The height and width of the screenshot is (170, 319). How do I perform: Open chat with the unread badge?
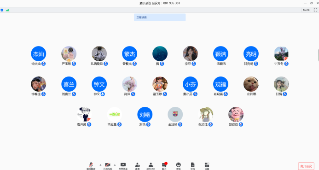[x=164, y=166]
